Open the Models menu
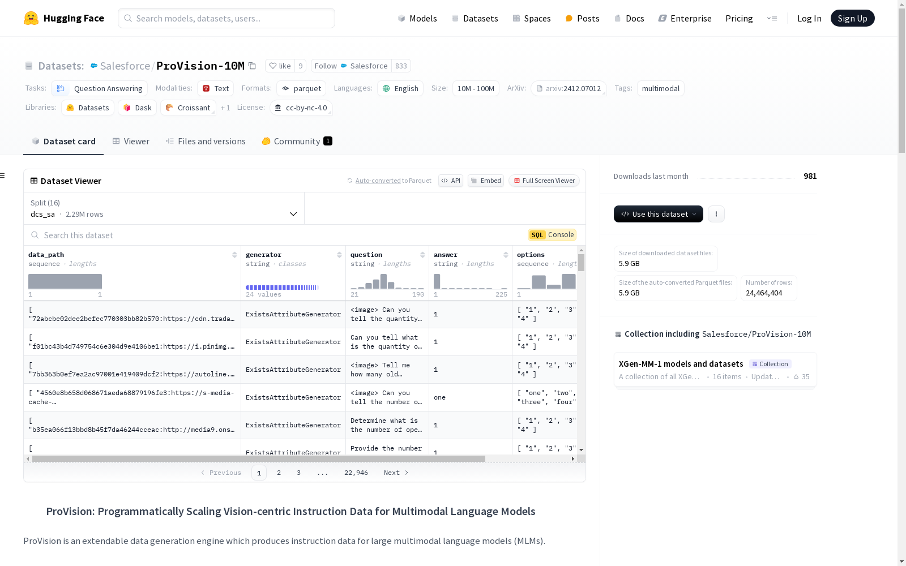The width and height of the screenshot is (906, 566). coord(417,18)
